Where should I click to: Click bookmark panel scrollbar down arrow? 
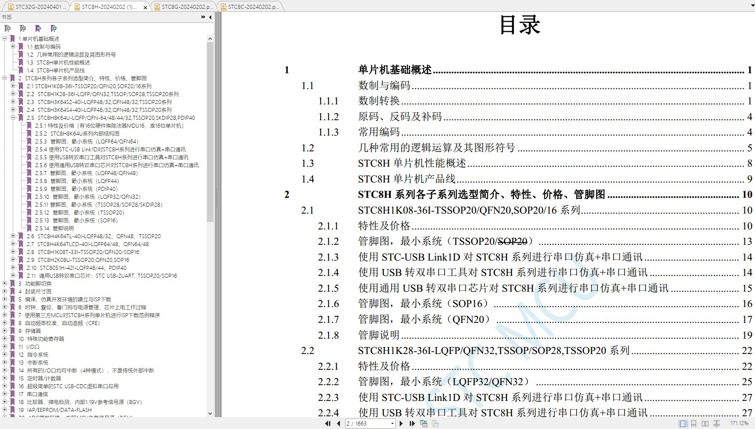pos(210,413)
